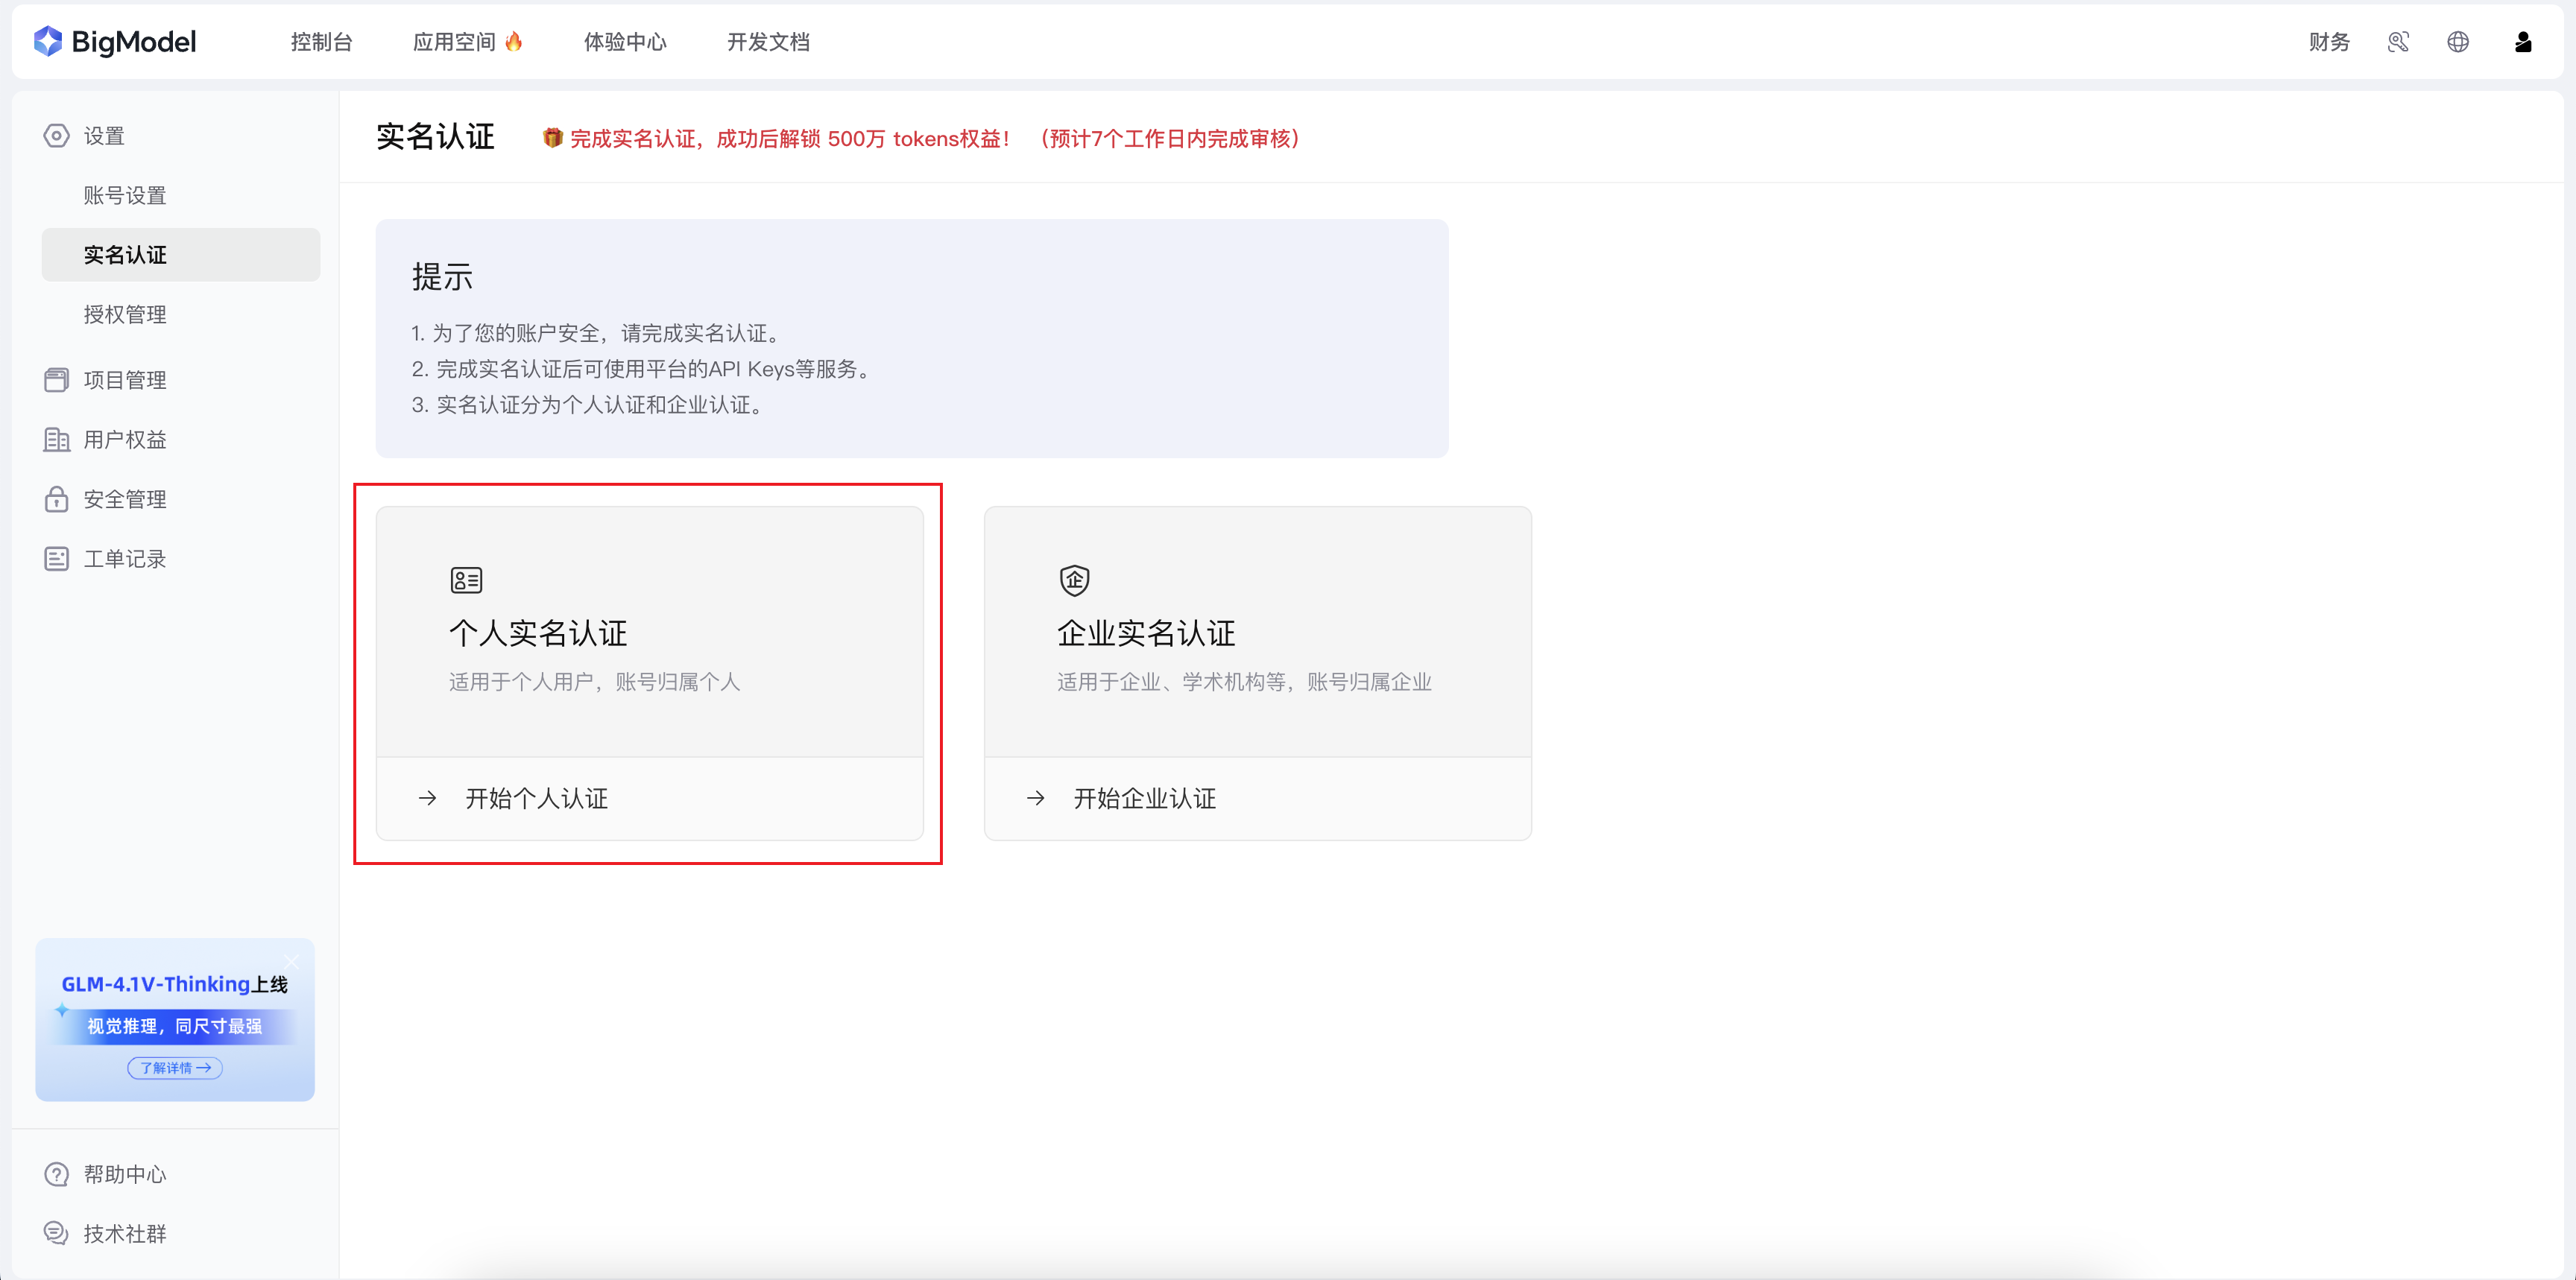Viewport: 2576px width, 1280px height.
Task: Open 体验中心 in top navigation
Action: coord(625,42)
